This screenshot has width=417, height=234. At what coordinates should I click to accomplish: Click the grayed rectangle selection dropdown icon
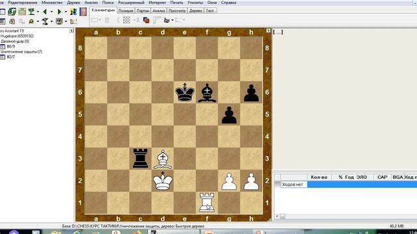(x=96, y=20)
